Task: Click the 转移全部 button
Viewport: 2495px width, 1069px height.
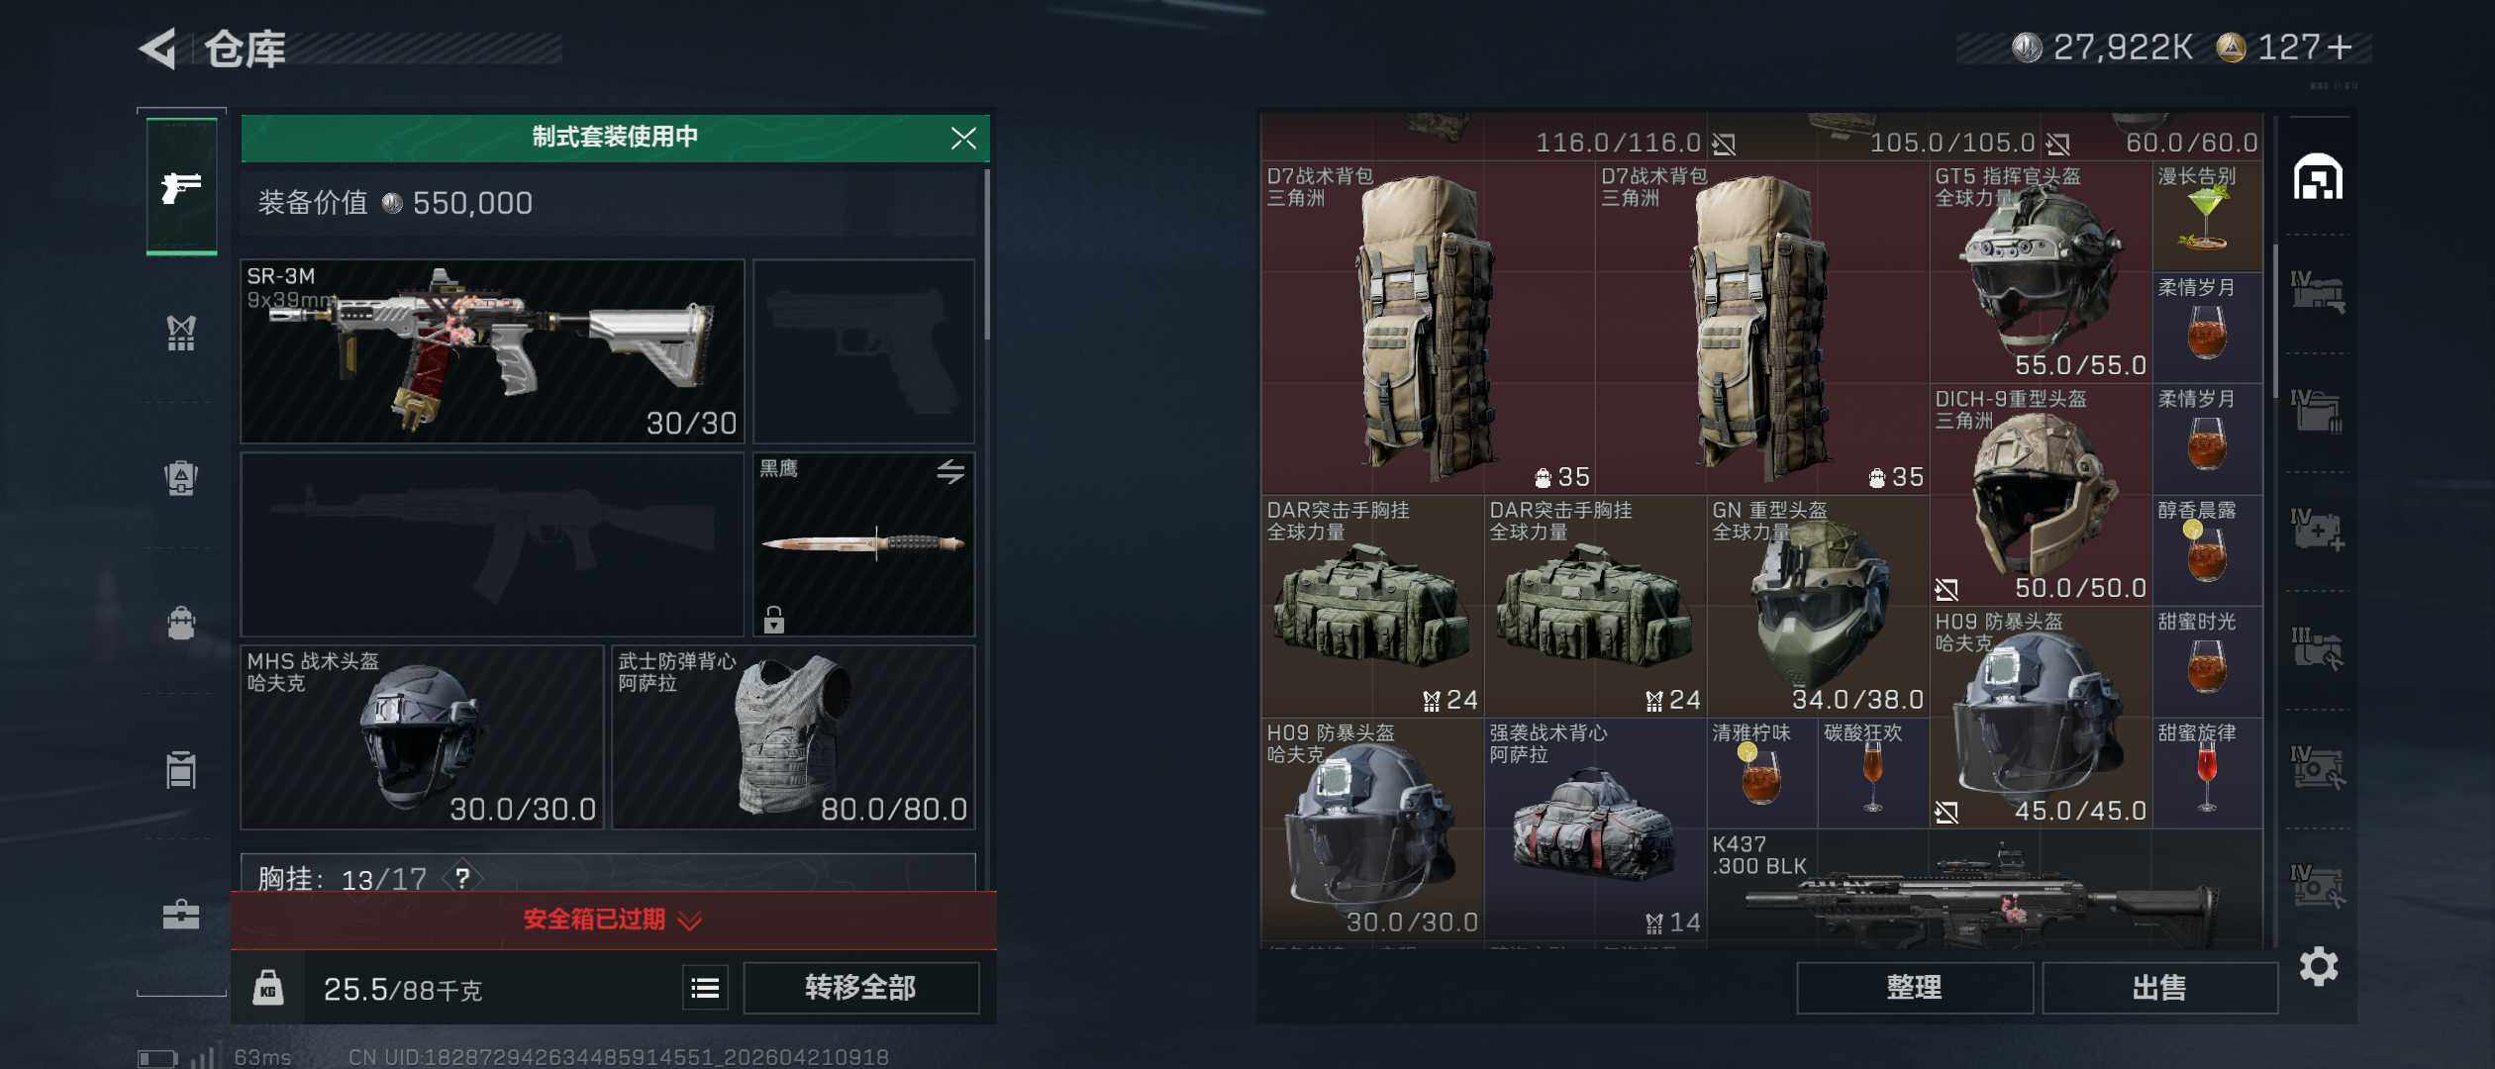Action: [861, 988]
